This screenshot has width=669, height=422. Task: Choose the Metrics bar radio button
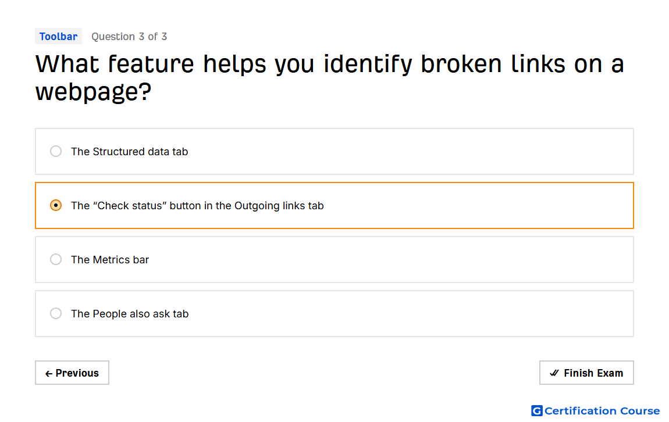pos(56,259)
